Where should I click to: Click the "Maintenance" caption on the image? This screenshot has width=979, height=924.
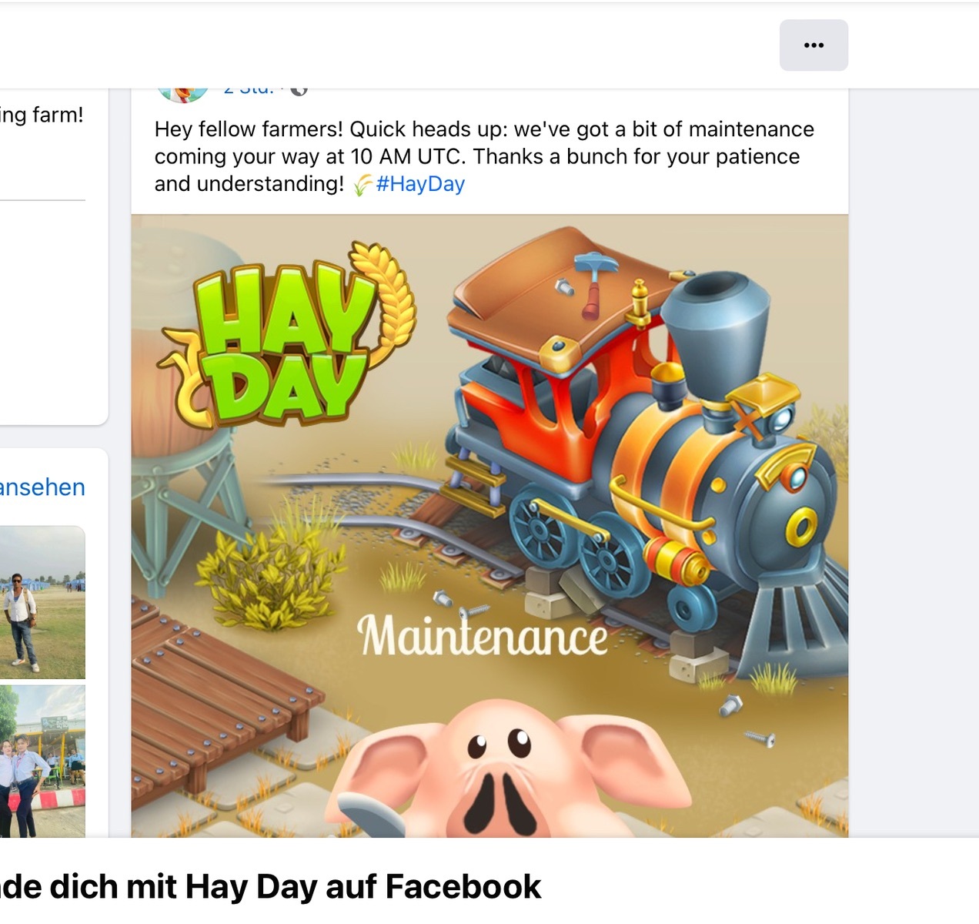coord(483,636)
